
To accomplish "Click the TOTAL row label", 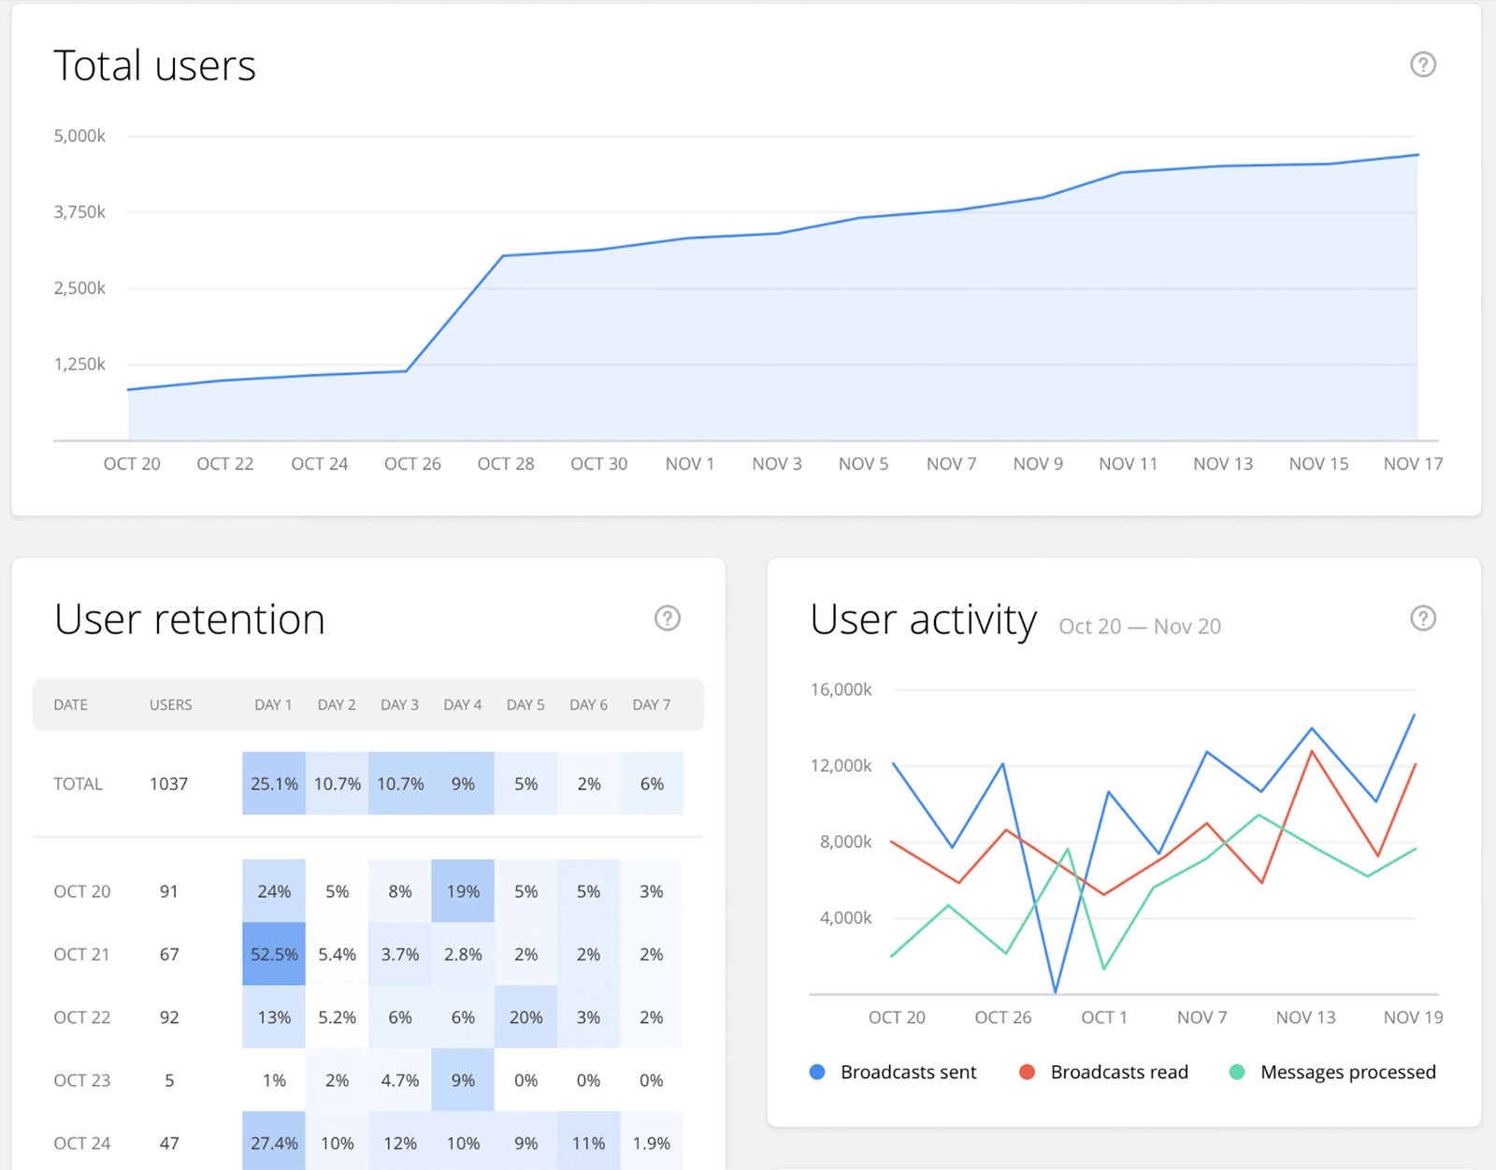I will (x=78, y=784).
